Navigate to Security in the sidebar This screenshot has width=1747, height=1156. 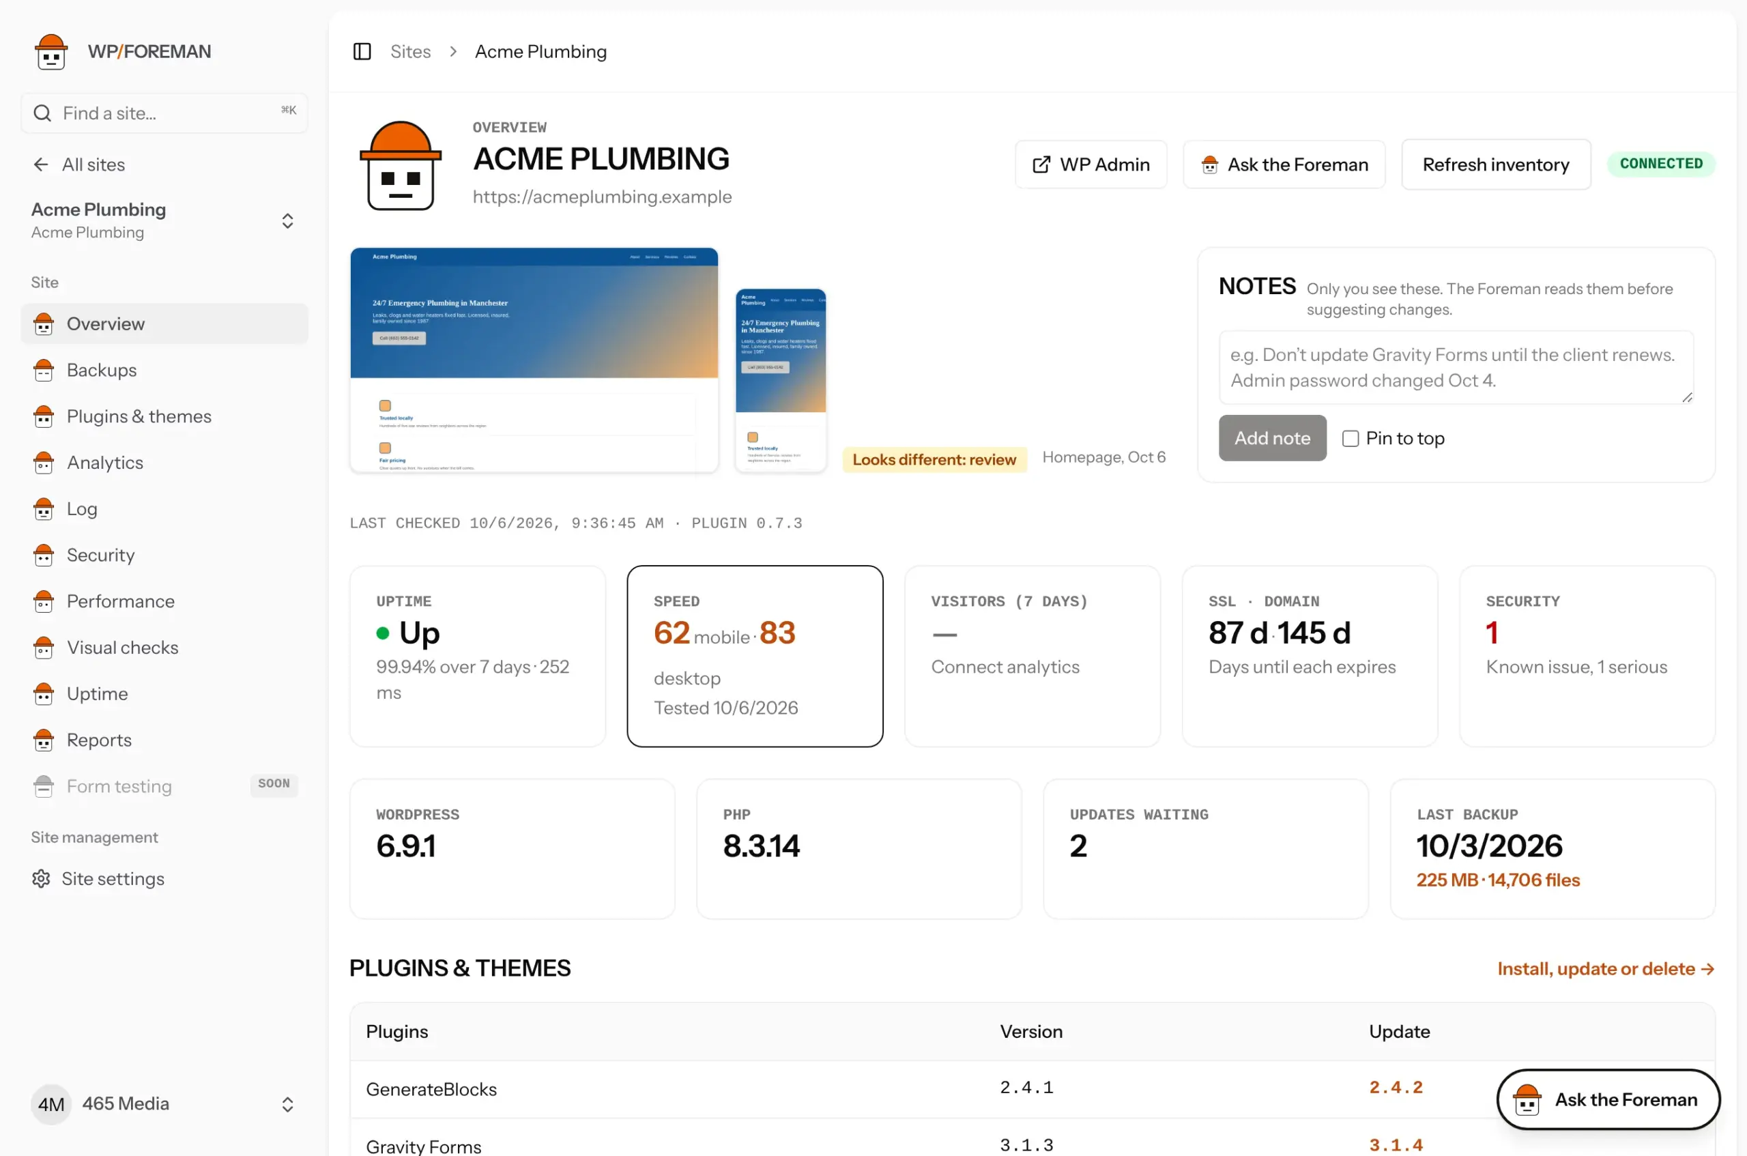[x=164, y=555]
